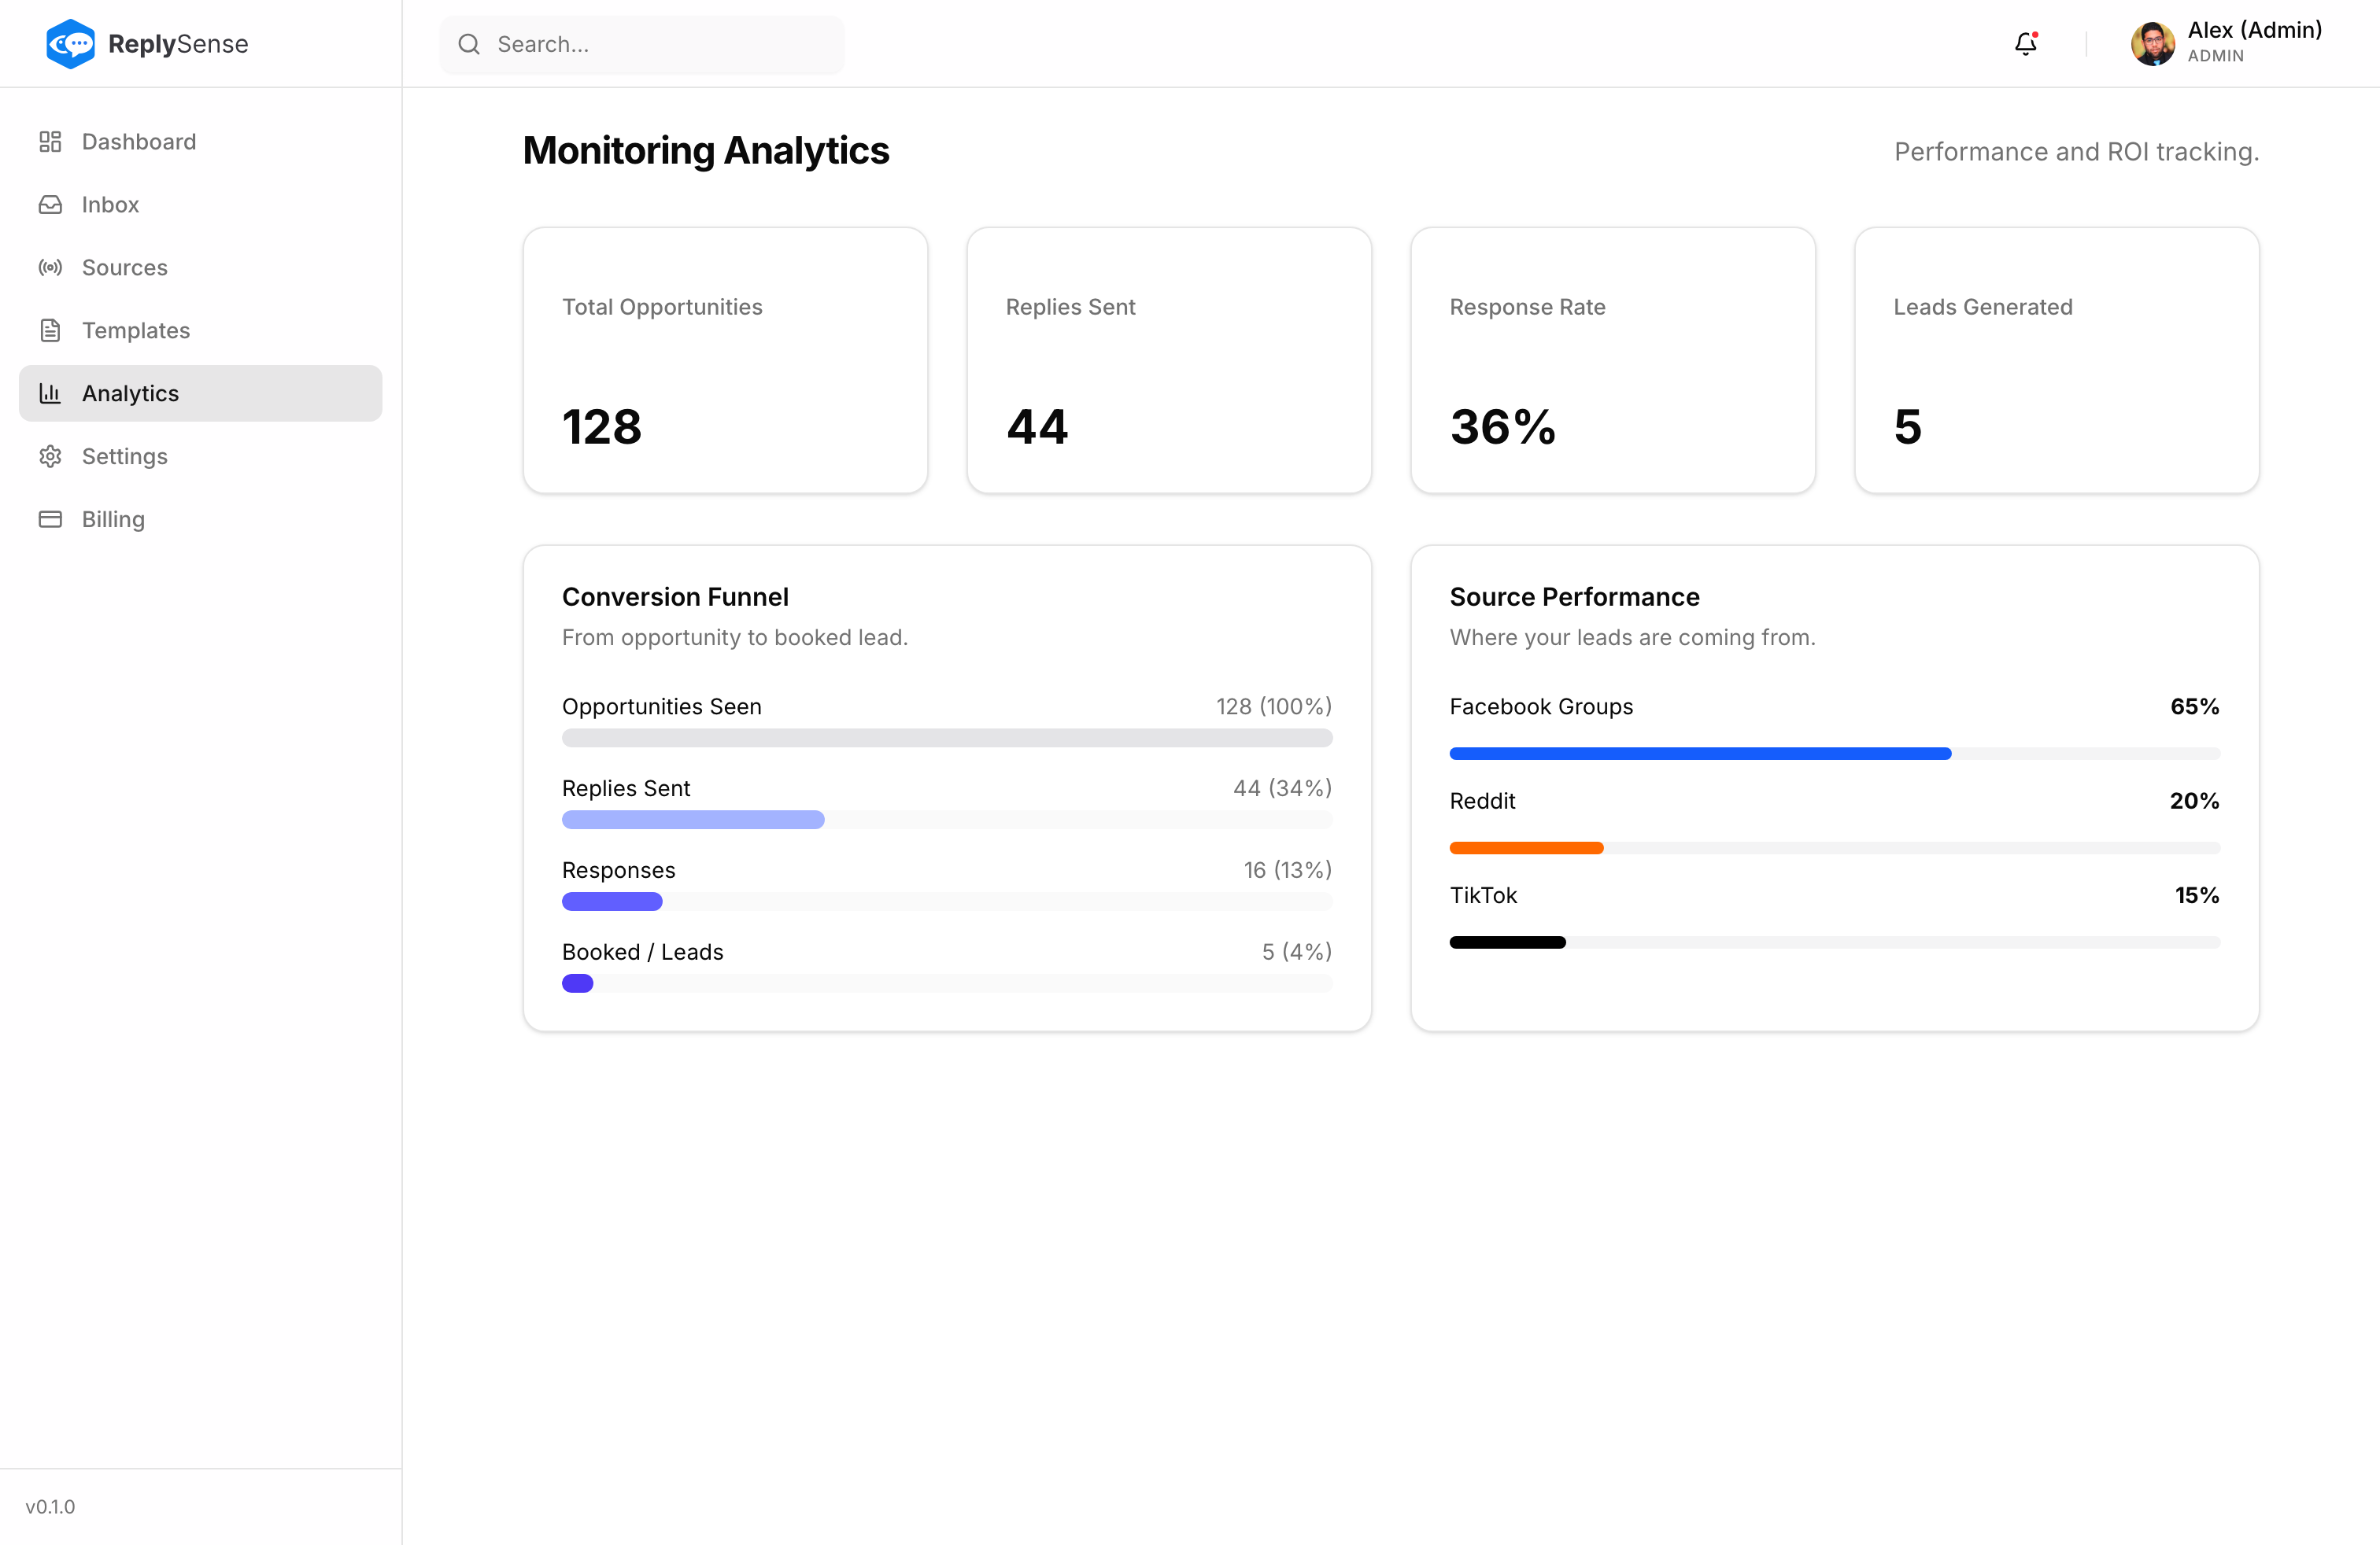Select the Dashboard icon in the sidebar
Screen dimensions: 2380x1545
coord(50,141)
